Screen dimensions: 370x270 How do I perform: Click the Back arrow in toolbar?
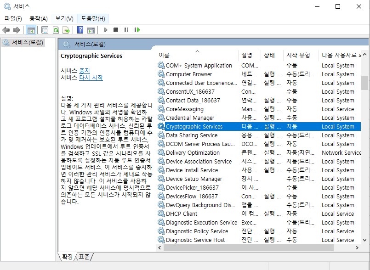(6, 30)
